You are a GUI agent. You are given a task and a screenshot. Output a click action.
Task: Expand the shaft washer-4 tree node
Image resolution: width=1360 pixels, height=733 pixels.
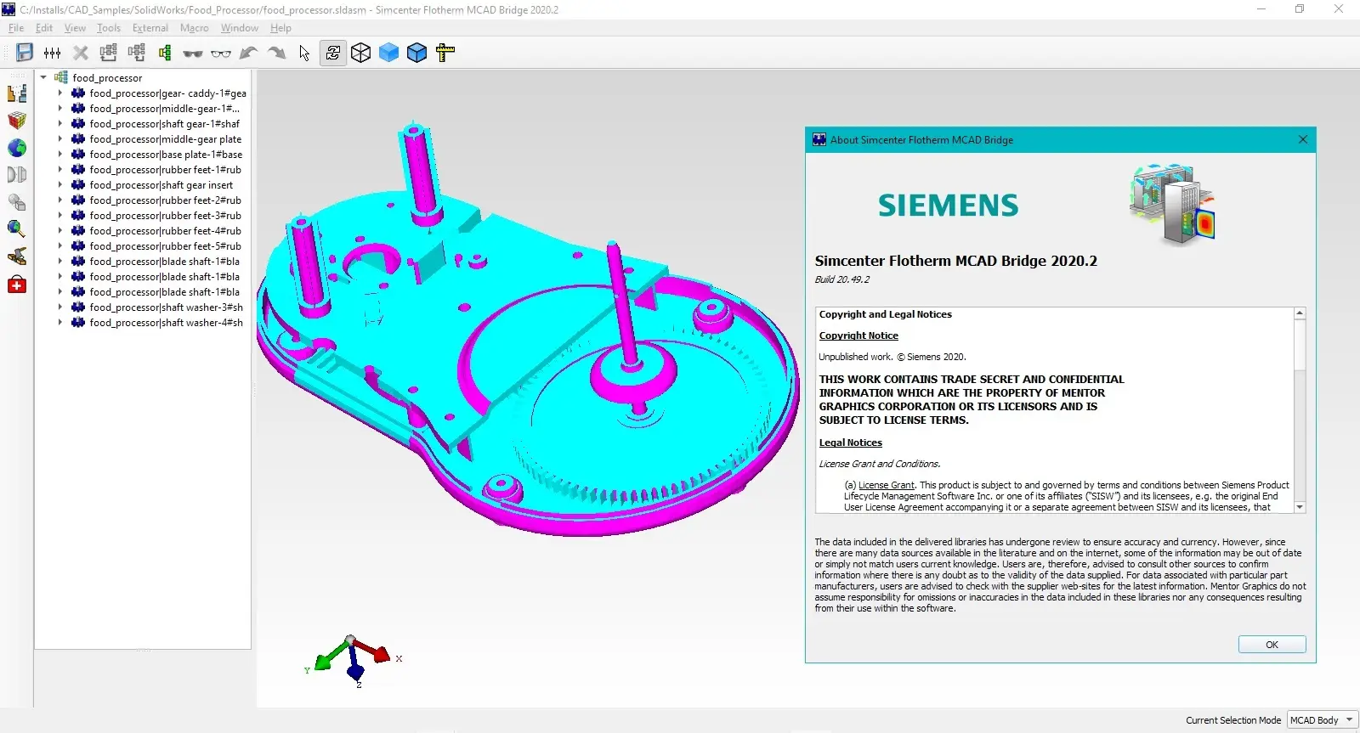coord(59,323)
